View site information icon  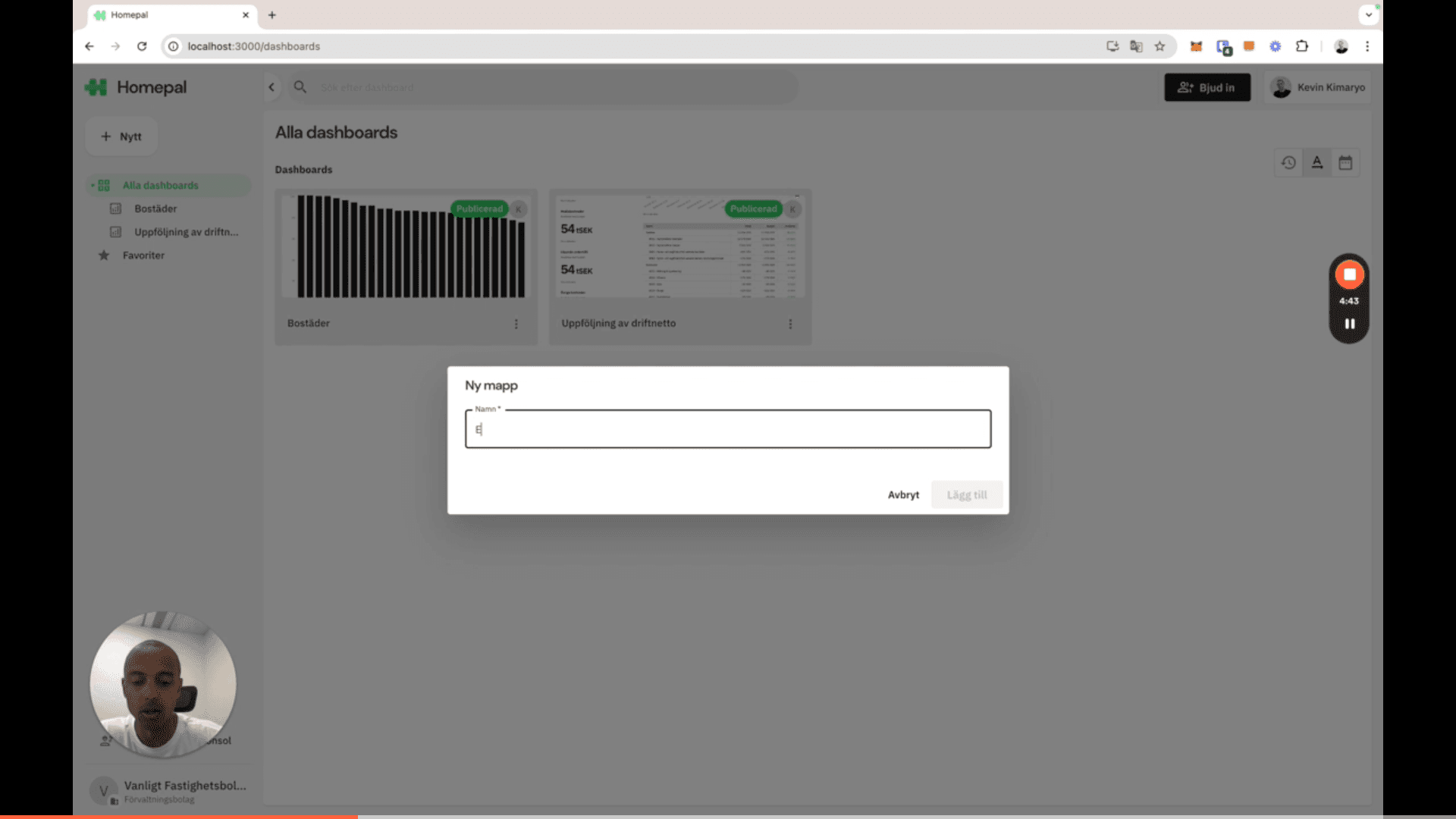pyautogui.click(x=173, y=46)
